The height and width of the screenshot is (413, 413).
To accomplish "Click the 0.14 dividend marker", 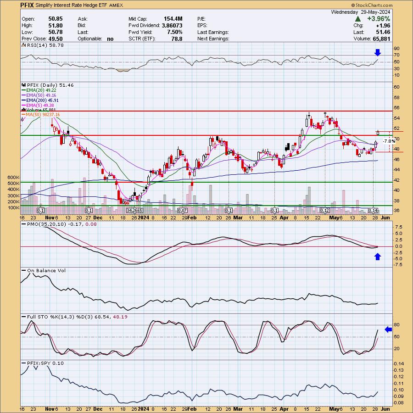I will (x=373, y=211).
